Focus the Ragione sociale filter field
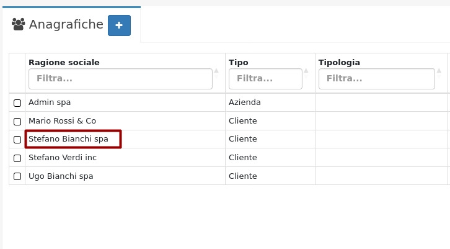Screen dimensions: 450x249 tap(120, 79)
